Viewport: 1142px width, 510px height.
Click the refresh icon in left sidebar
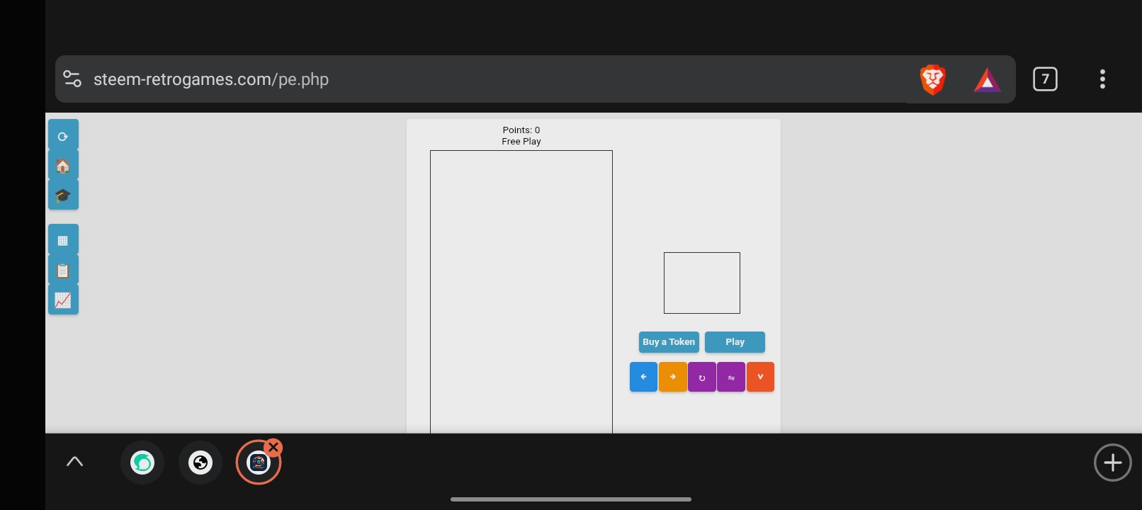pos(63,135)
